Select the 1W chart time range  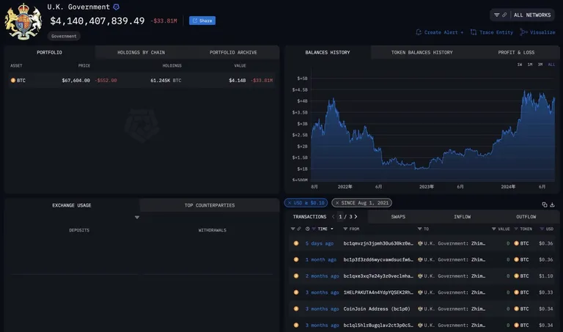coord(520,64)
